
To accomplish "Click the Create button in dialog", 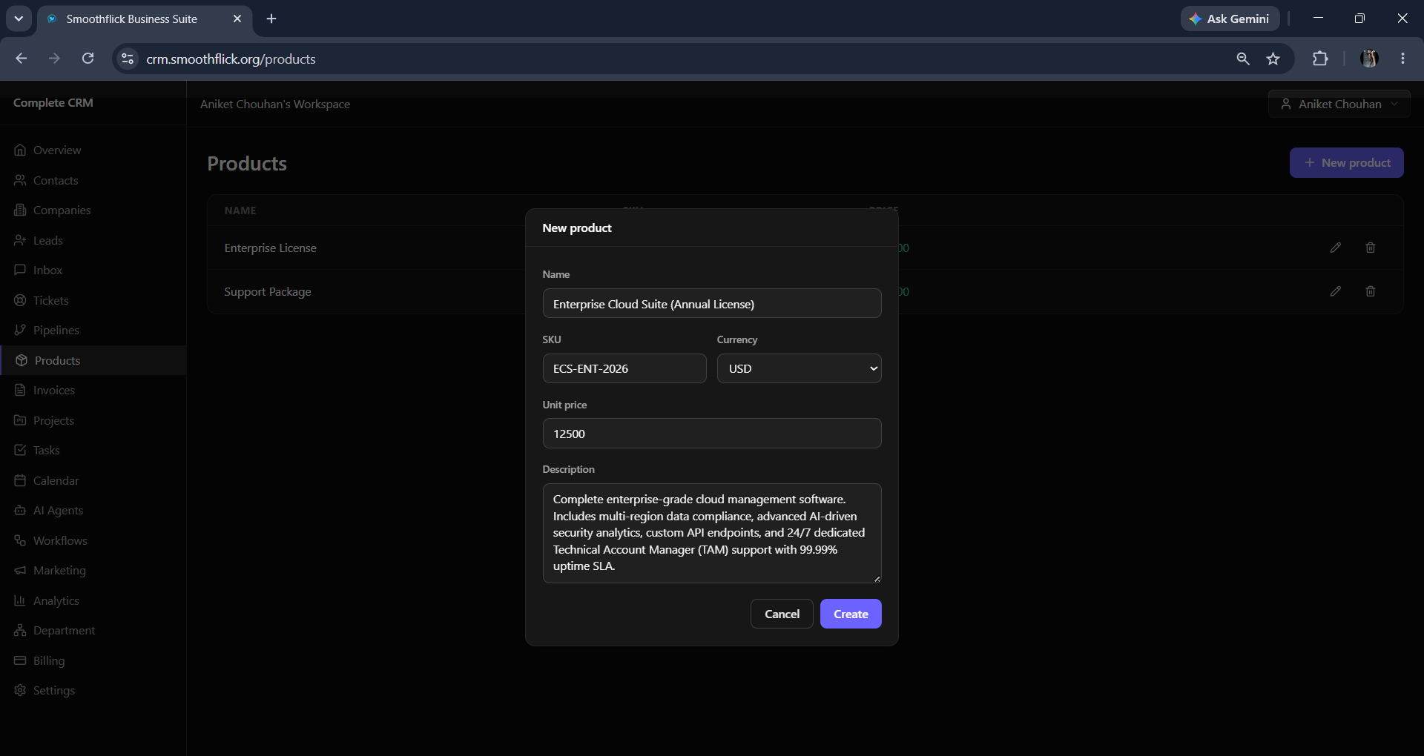I will (851, 614).
